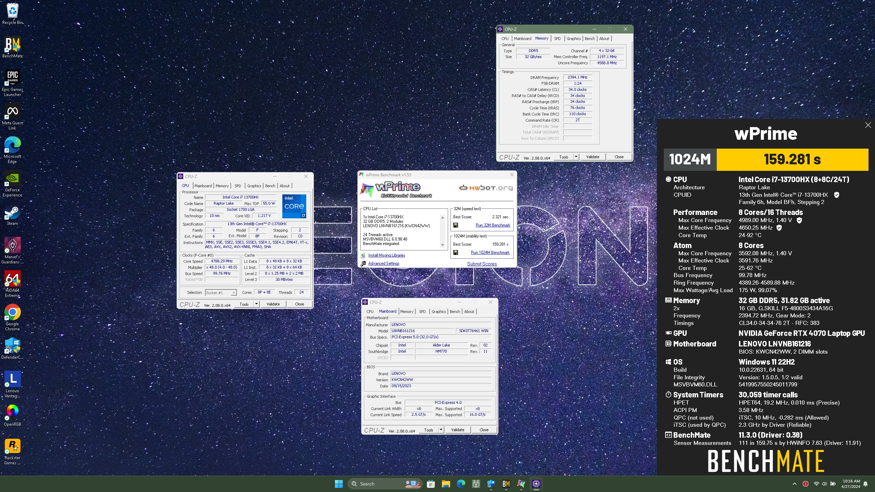Open the AIDA64 Extreme desktop icon

(12, 284)
